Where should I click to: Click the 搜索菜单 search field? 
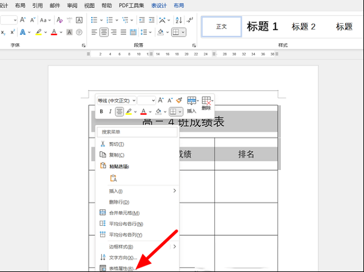coord(138,132)
